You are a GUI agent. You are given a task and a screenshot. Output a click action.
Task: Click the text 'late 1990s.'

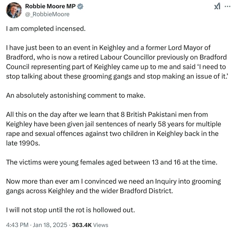(23, 143)
